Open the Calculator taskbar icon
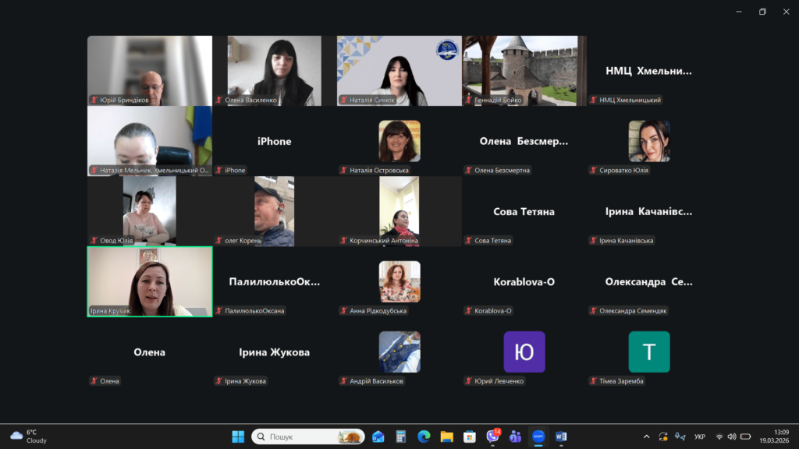The height and width of the screenshot is (449, 799). (401, 437)
